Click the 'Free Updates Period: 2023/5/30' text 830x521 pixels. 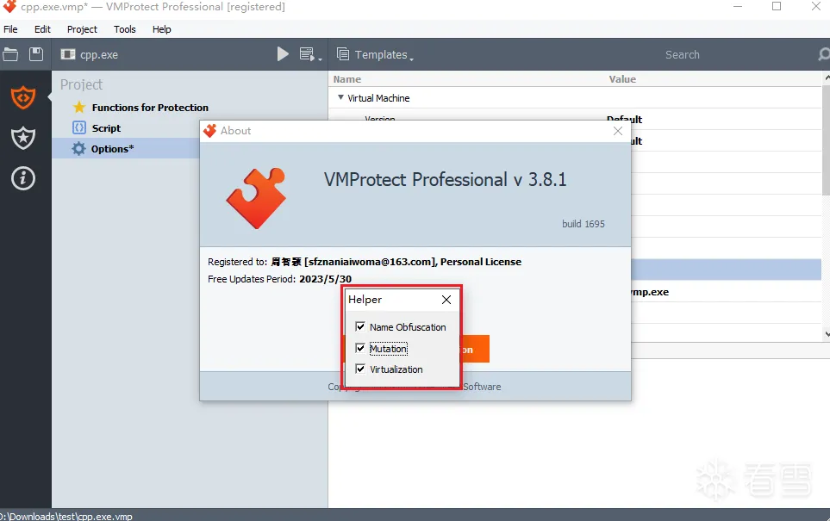coord(279,279)
